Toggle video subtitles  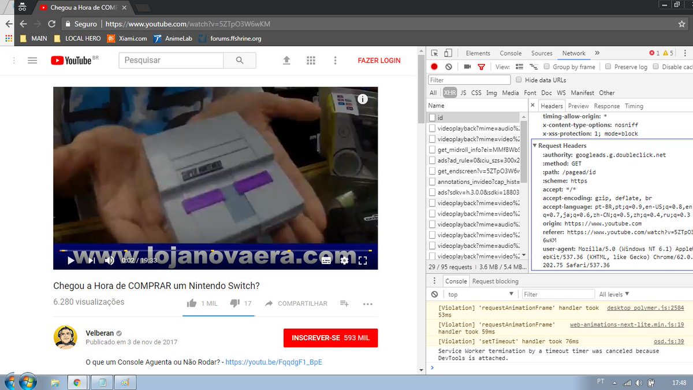tap(326, 261)
